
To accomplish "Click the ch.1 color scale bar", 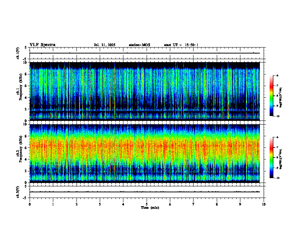I will (x=271, y=96).
